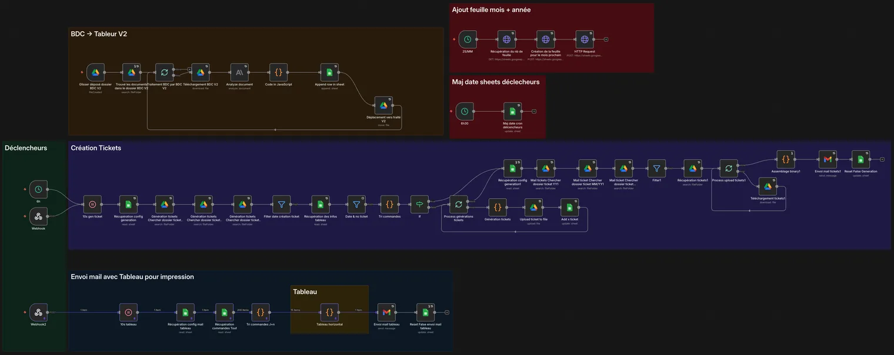Open the Date & no ticket filter node
Image resolution: width=894 pixels, height=355 pixels.
[x=356, y=205]
